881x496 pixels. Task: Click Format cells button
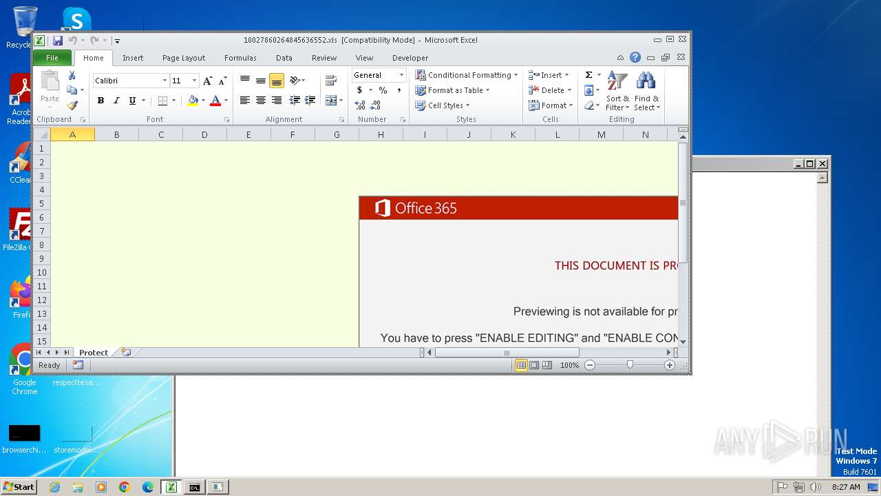(551, 105)
